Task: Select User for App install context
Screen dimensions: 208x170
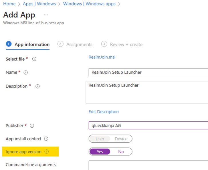Action: pyautogui.click(x=100, y=139)
